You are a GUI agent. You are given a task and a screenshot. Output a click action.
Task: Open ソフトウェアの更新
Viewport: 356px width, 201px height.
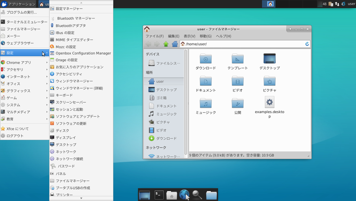[81, 123]
